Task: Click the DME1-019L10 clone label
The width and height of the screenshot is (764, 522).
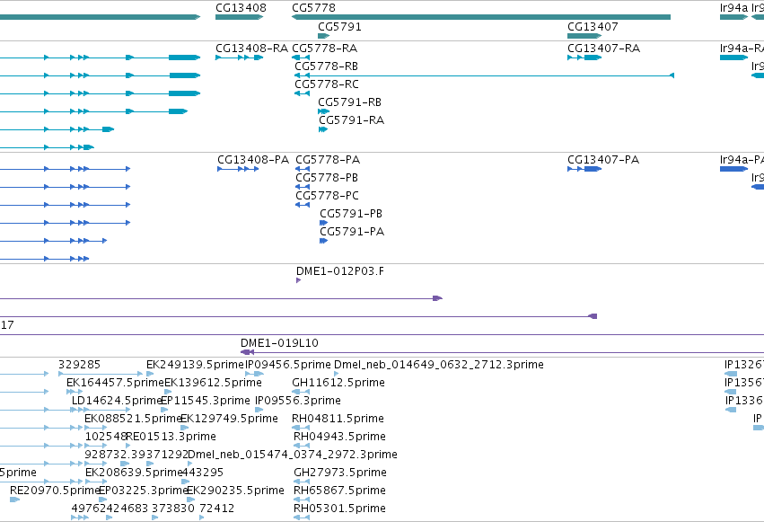Action: 279,343
